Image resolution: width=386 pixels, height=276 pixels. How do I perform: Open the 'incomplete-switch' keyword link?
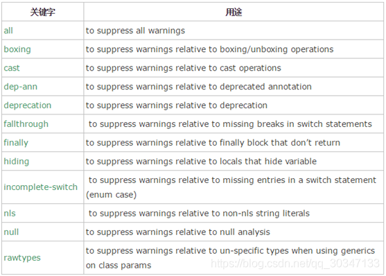[41, 187]
